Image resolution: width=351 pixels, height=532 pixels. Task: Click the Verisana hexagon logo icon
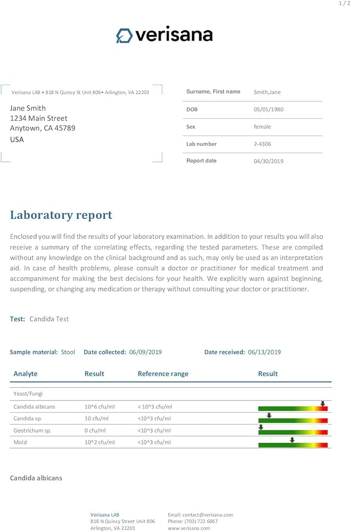[124, 36]
